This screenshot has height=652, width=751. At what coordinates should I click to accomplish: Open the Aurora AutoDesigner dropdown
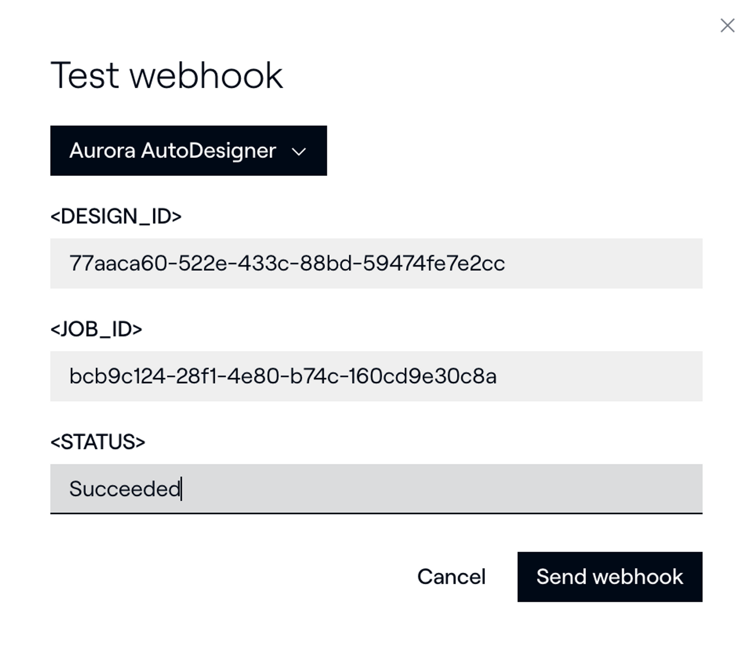[x=188, y=151]
